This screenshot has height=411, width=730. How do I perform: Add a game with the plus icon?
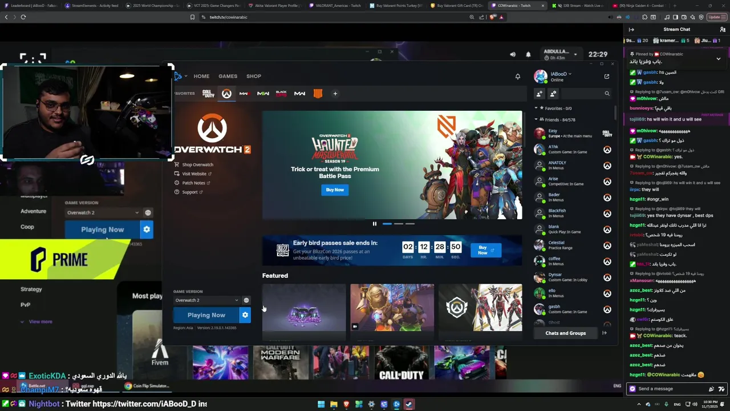[x=335, y=94]
